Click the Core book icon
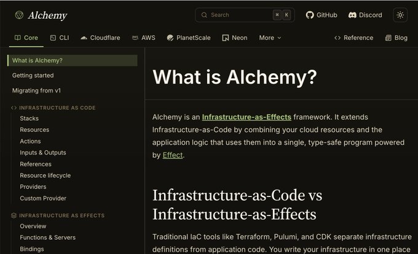 [x=18, y=38]
